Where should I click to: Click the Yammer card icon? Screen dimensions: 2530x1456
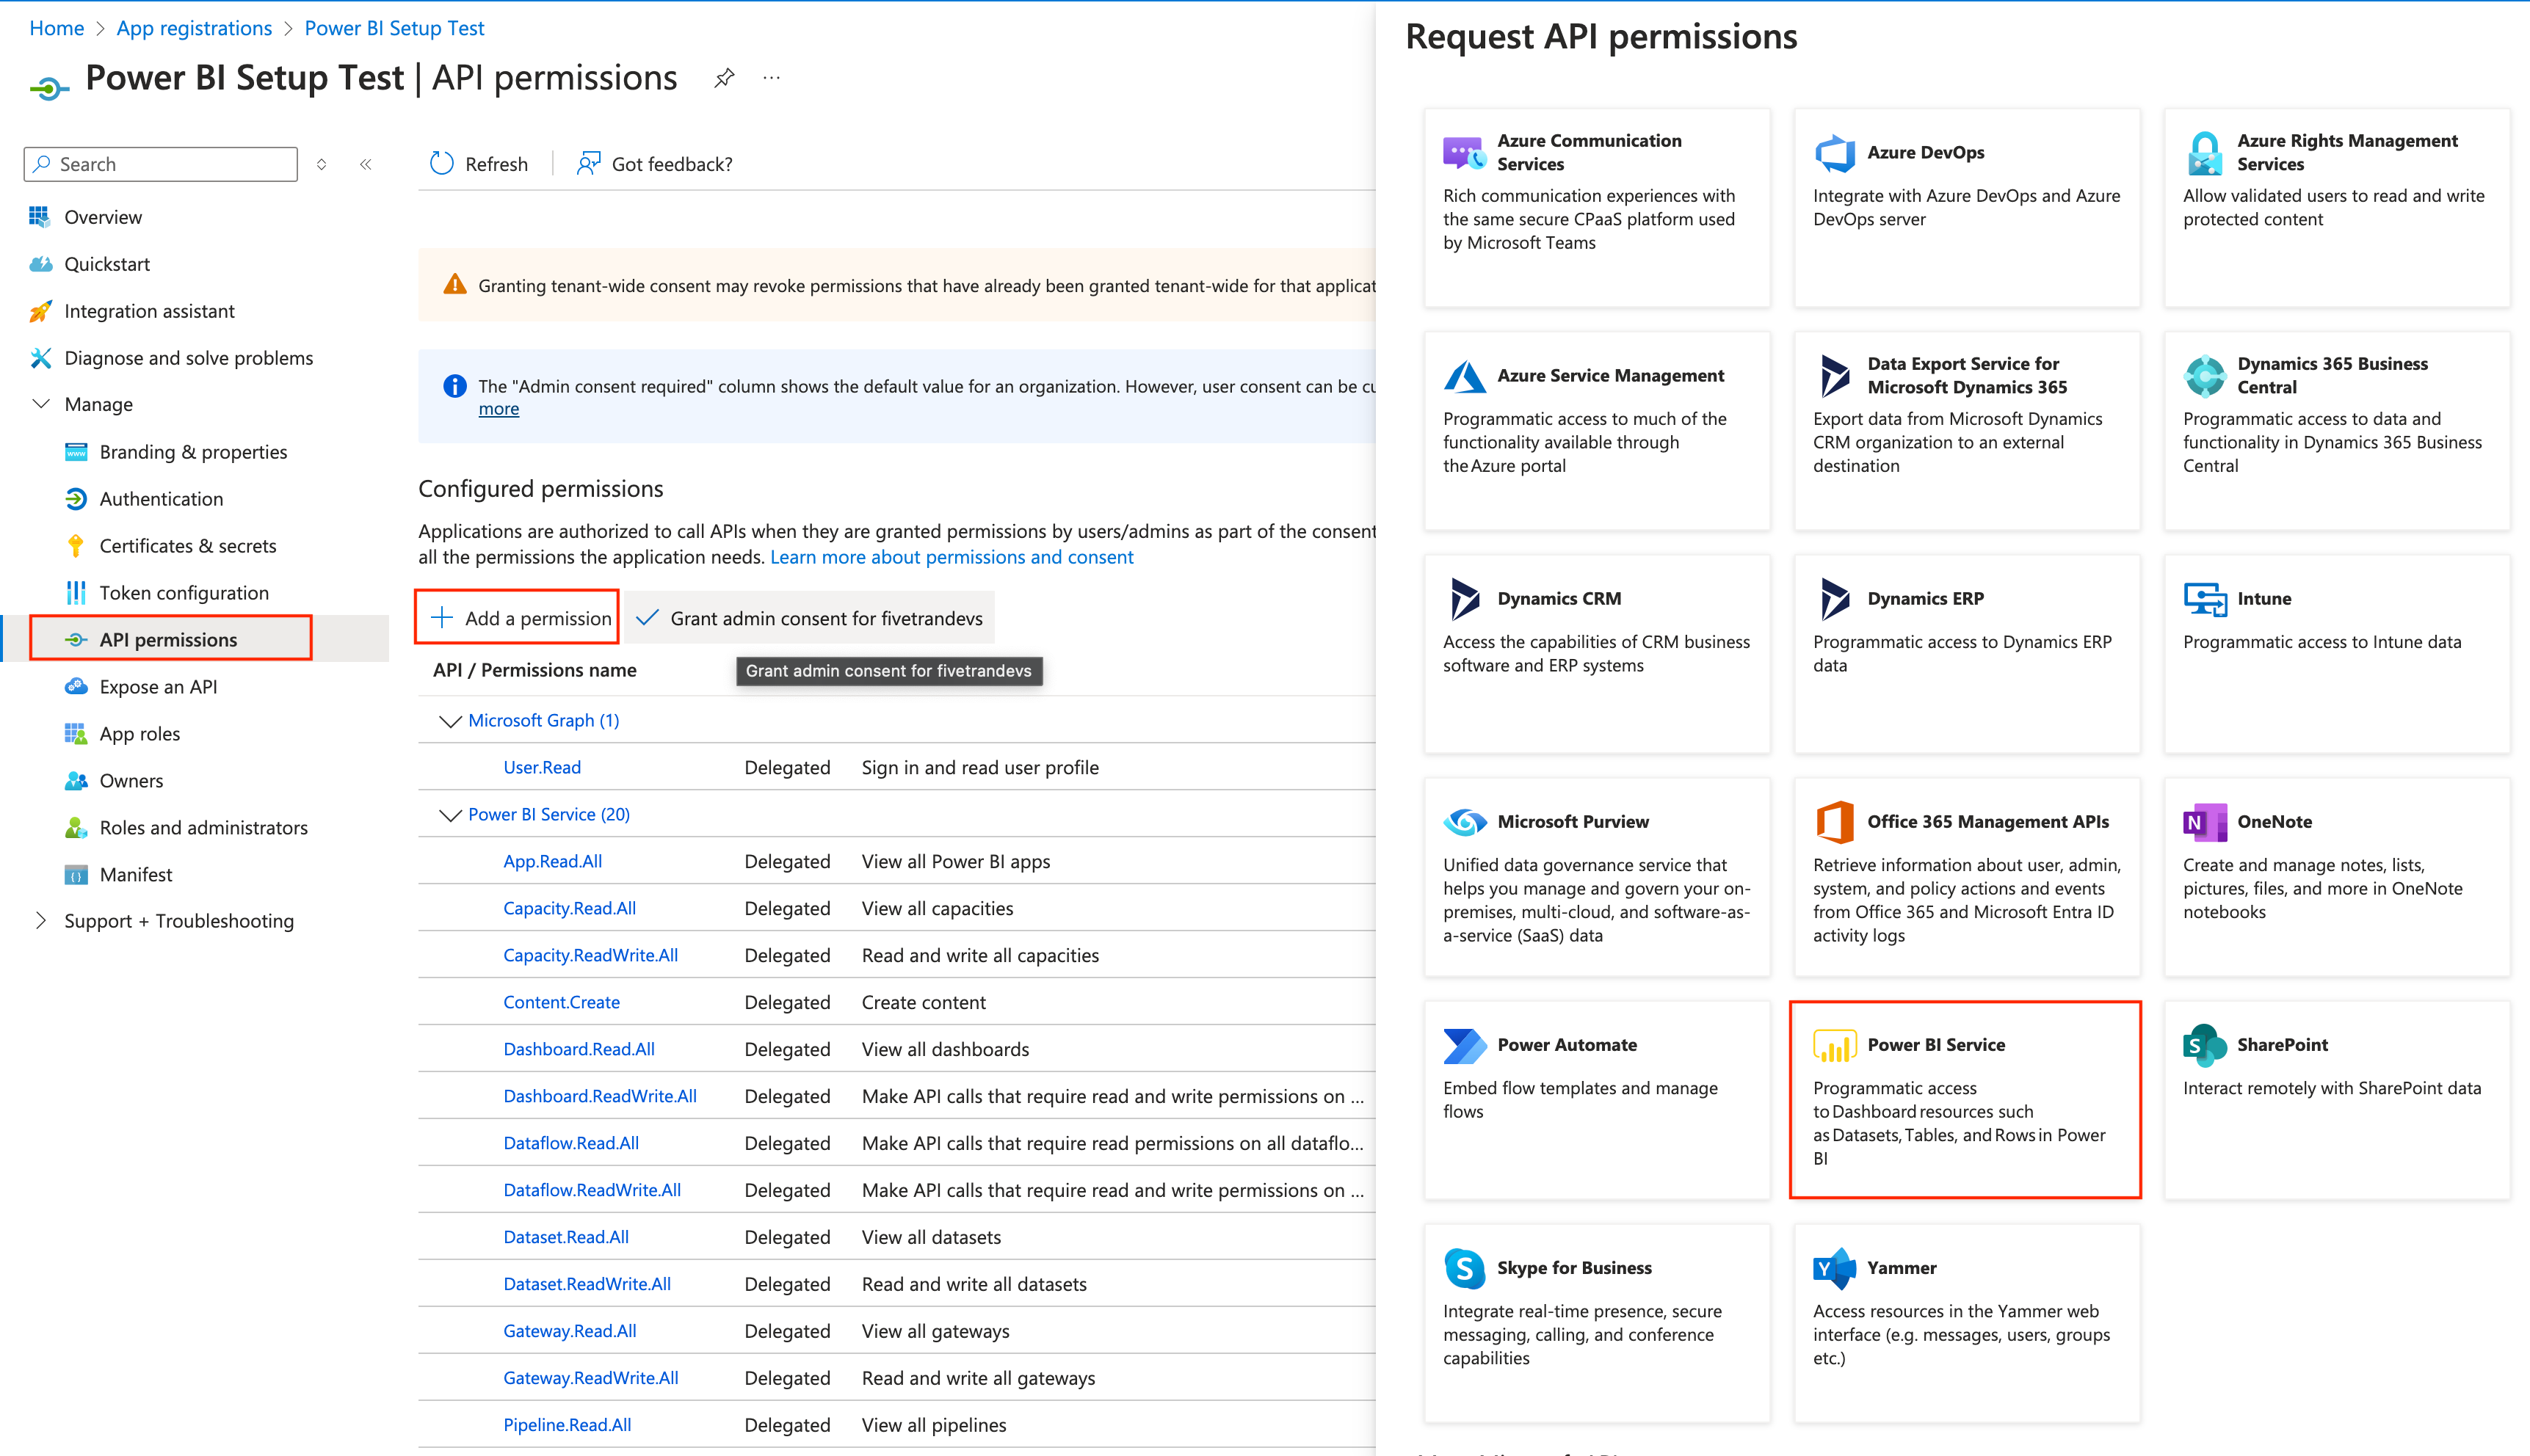click(x=1835, y=1268)
